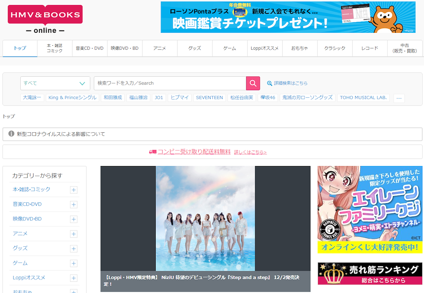The image size is (424, 293).
Task: Click the ヒプマイ keyword tag
Action: pyautogui.click(x=179, y=98)
